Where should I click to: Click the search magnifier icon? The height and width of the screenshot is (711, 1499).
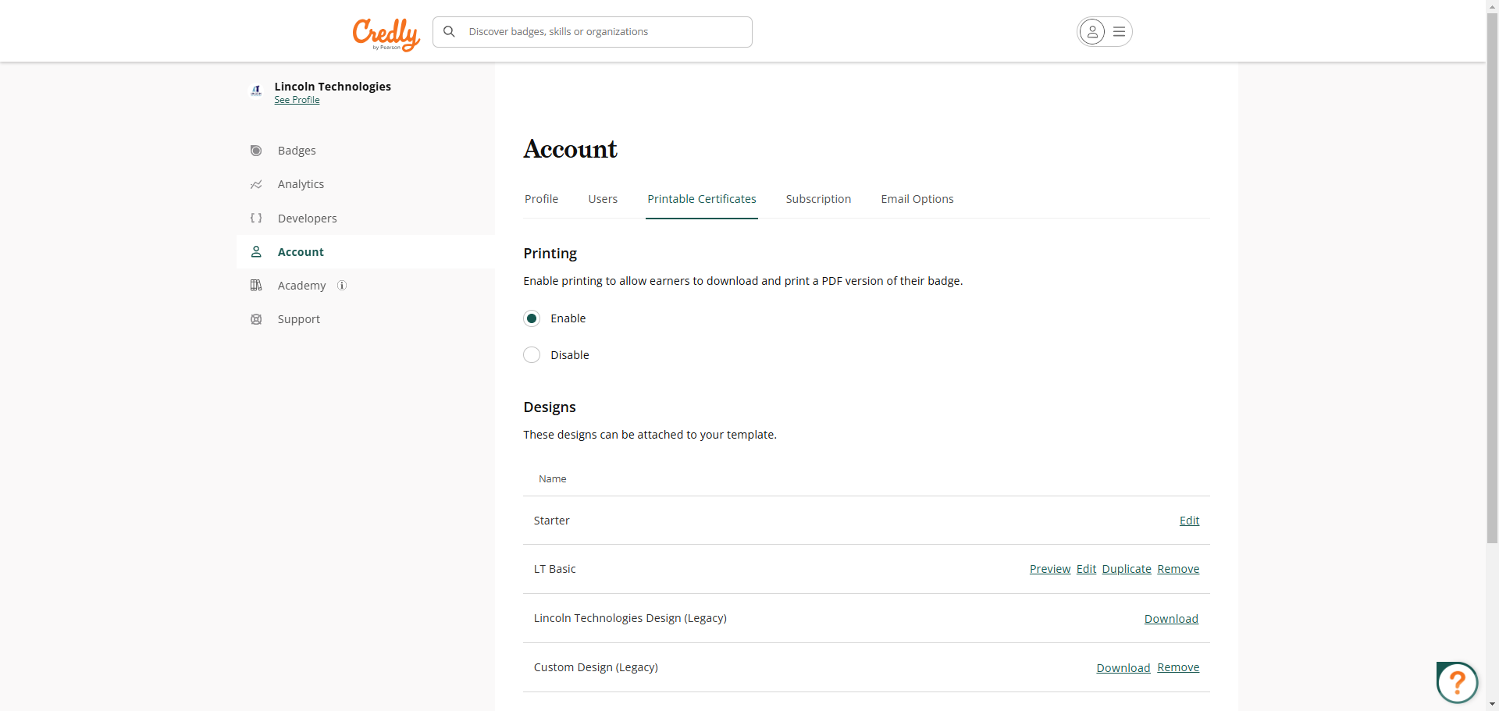point(449,32)
